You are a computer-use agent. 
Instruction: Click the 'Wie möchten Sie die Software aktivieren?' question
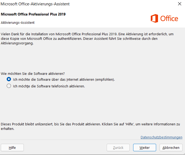(x=33, y=73)
